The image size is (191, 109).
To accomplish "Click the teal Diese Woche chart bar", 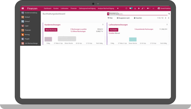I will [133, 39].
